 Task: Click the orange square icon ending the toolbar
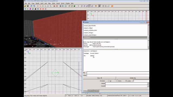[112, 6]
